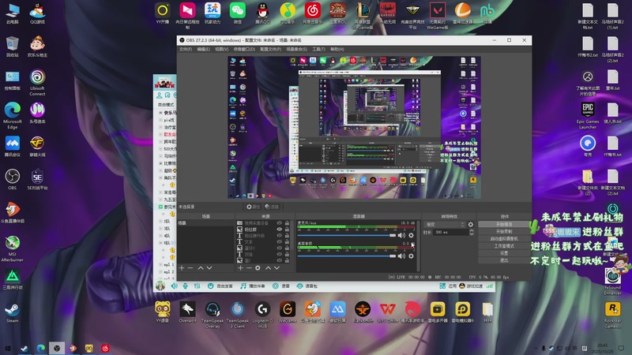
Task: Click 开始录制 start recording button
Action: coord(504,231)
